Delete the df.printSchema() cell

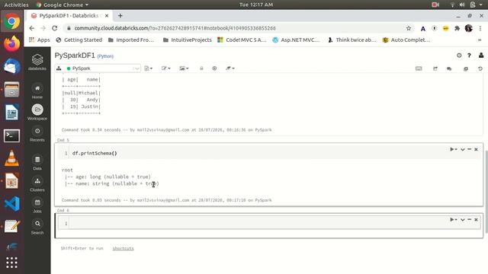click(476, 149)
